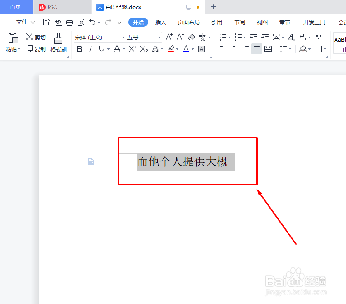Click the Print icon
The height and width of the screenshot is (304, 346).
point(69,22)
